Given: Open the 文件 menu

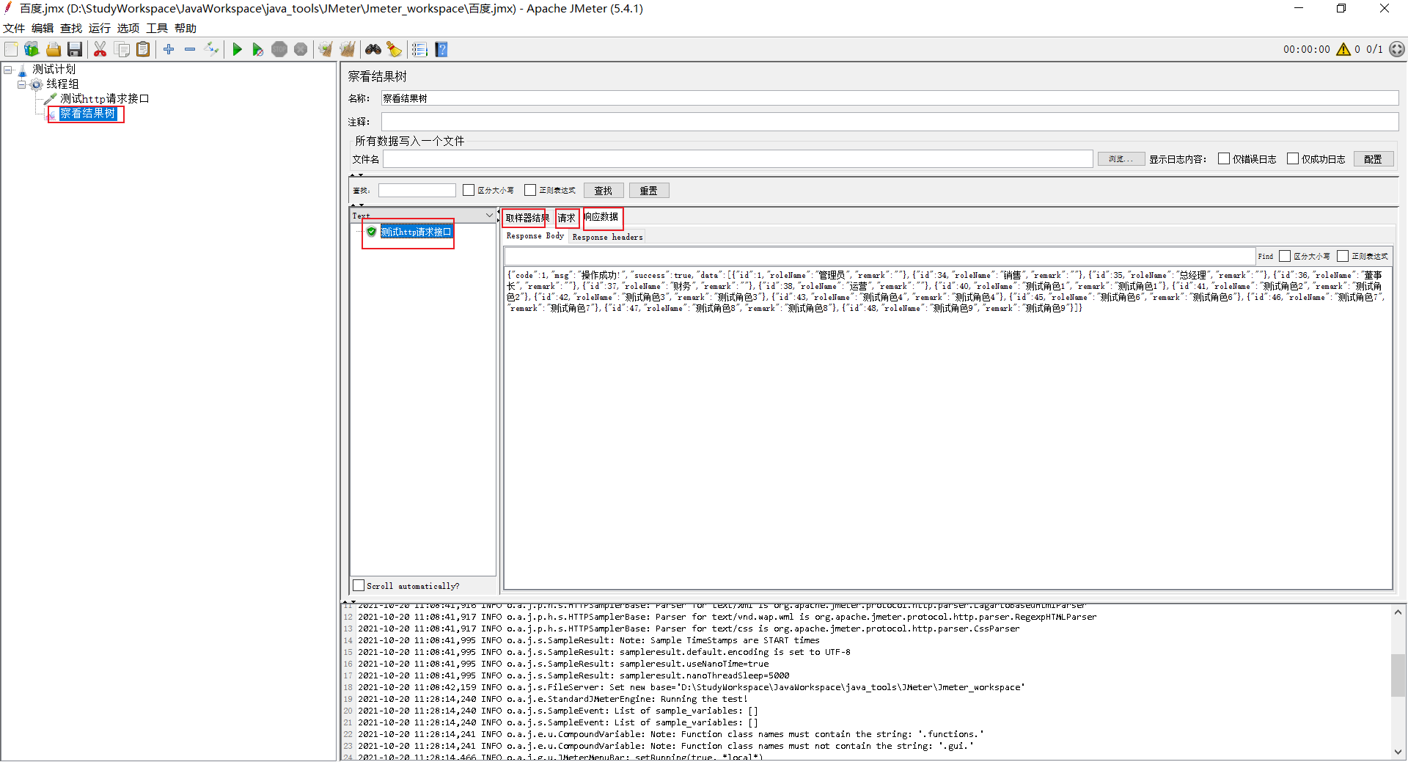Looking at the screenshot, I should [x=14, y=28].
